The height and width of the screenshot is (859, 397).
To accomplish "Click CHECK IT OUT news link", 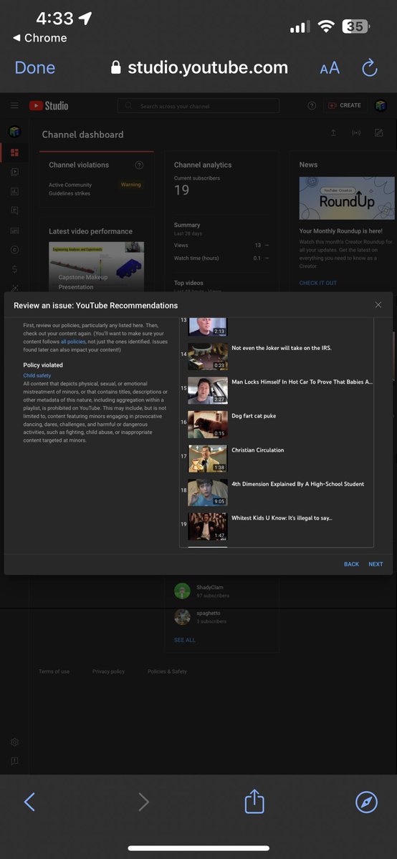I will tap(318, 283).
